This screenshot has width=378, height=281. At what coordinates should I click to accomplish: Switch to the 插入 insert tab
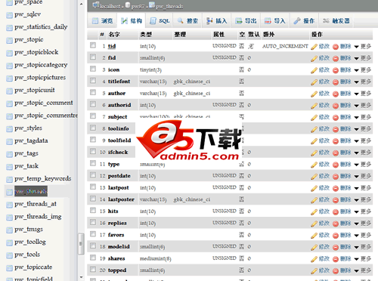coord(217,21)
